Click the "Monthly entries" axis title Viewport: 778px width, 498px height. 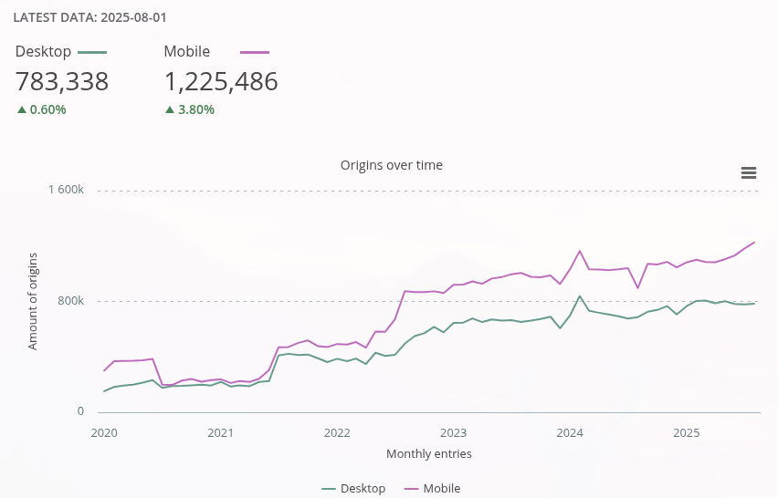[x=429, y=453]
